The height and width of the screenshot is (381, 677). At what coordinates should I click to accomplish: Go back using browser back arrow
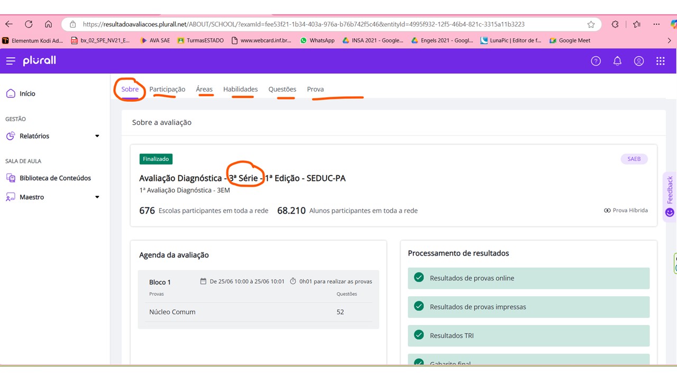(x=9, y=24)
